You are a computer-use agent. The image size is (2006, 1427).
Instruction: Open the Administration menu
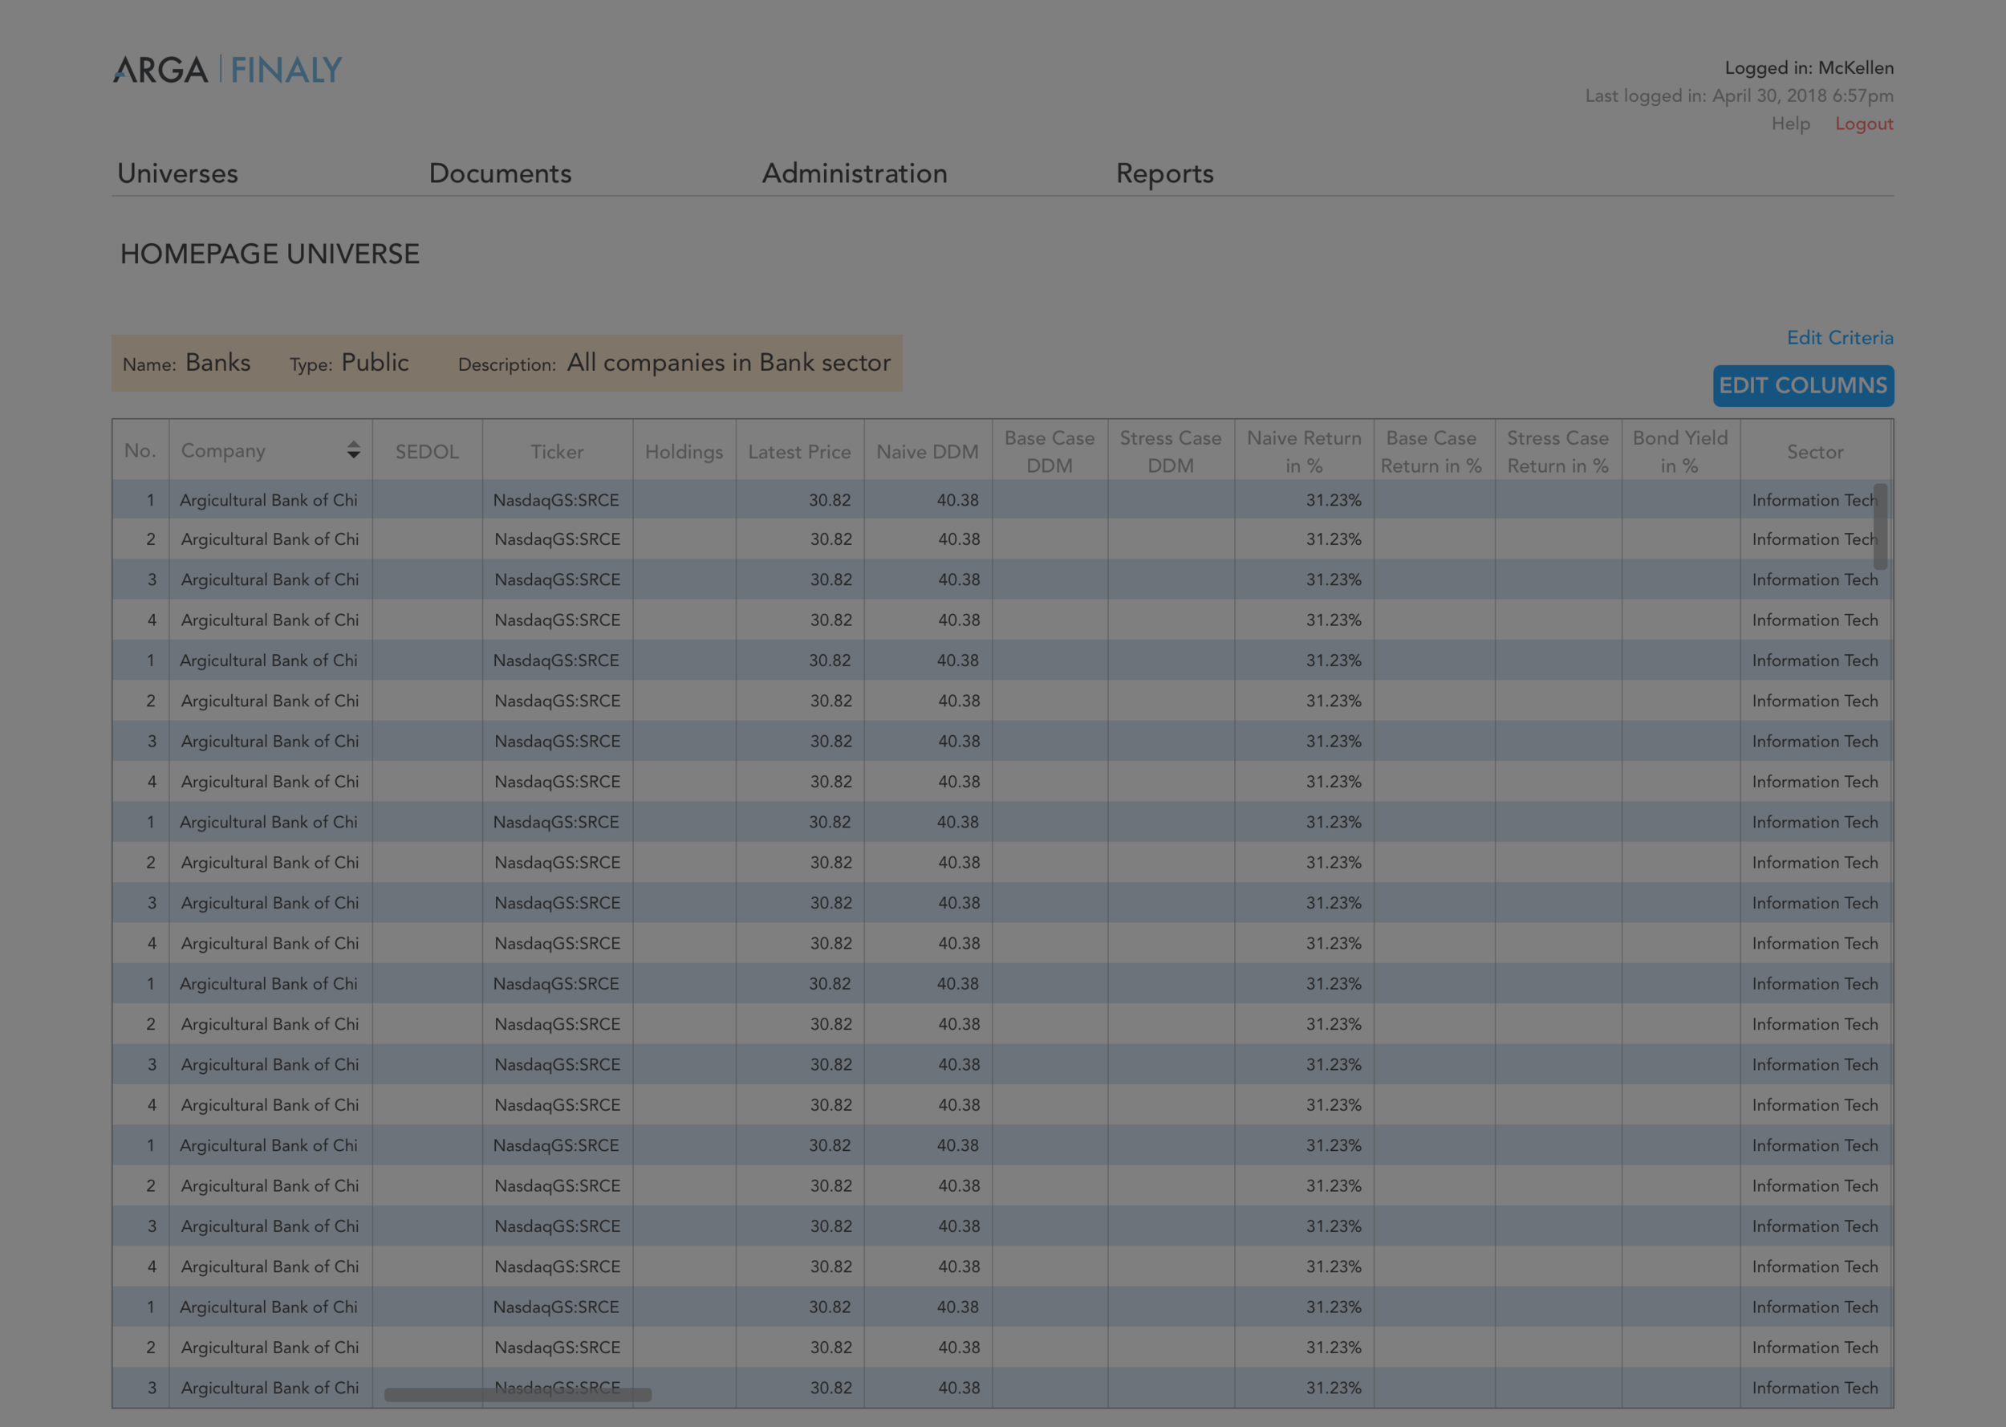[855, 173]
